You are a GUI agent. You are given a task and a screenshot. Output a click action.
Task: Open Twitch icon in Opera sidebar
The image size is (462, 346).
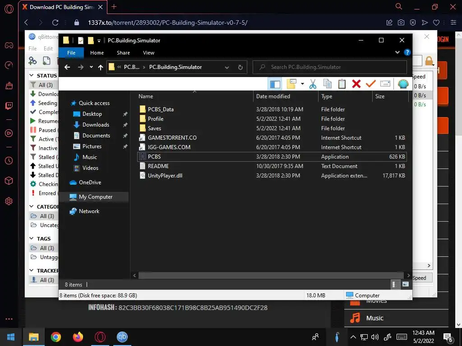(9, 106)
